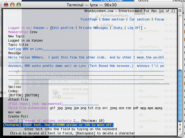The height and width of the screenshot is (138, 185).
Task: Click the Log Off link
Action: [134, 28]
